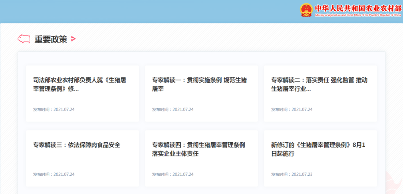Click publish date under 司法部农业农村部负责人 card

pos(54,109)
